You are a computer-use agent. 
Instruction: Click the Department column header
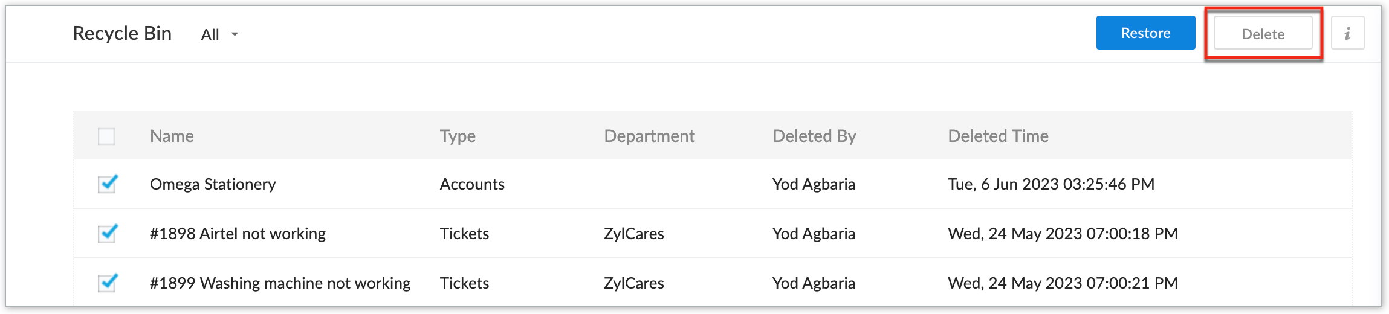649,136
